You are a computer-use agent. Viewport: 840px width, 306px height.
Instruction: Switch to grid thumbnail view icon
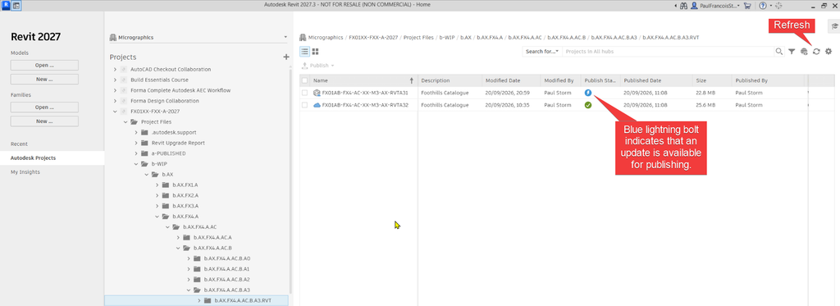tap(316, 52)
